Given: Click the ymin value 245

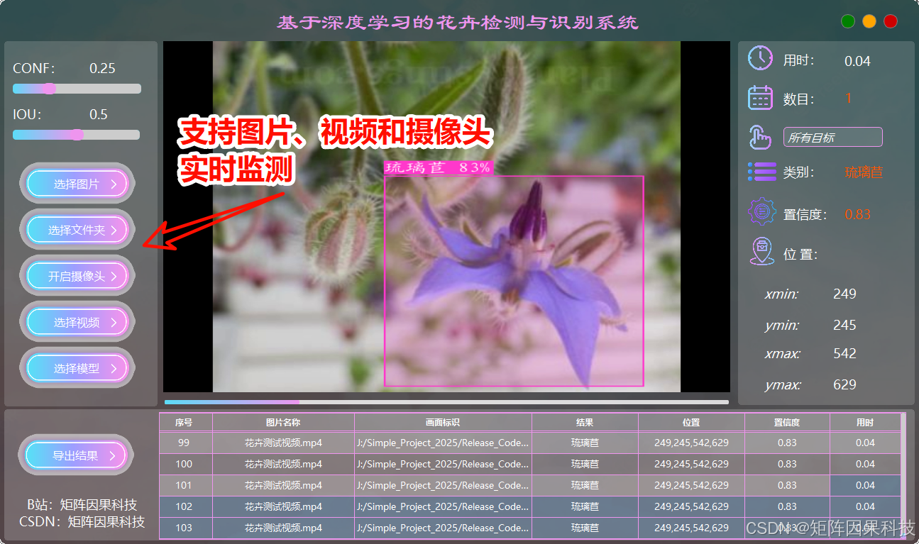Looking at the screenshot, I should pos(844,325).
